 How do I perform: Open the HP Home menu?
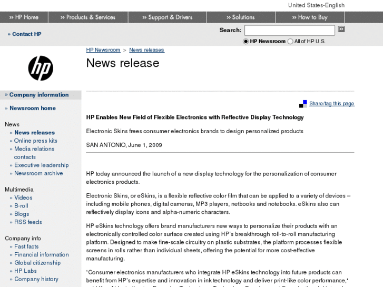point(24,17)
